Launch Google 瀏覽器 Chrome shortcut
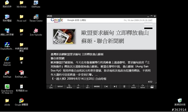 tap(21, 102)
